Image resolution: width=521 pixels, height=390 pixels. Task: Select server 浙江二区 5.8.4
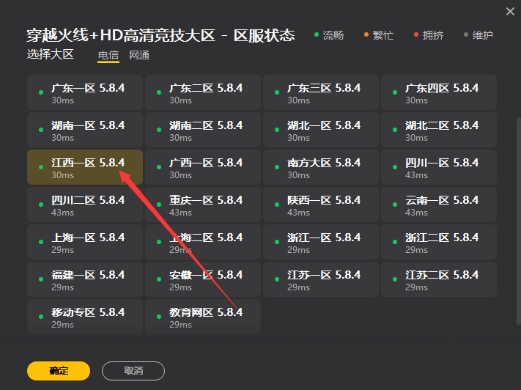tap(439, 242)
